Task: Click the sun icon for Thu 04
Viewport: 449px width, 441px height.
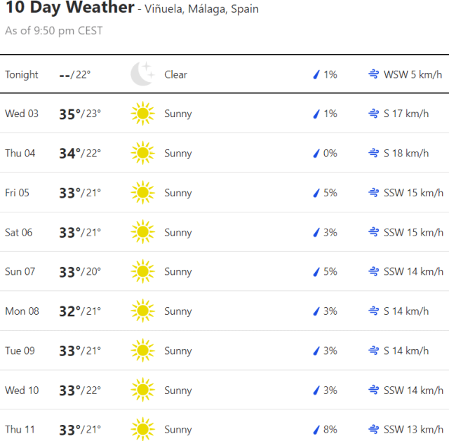Action: pos(142,153)
